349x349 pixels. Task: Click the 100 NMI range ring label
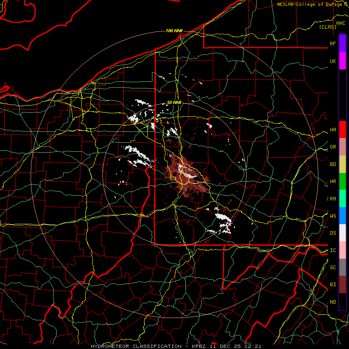click(x=174, y=31)
